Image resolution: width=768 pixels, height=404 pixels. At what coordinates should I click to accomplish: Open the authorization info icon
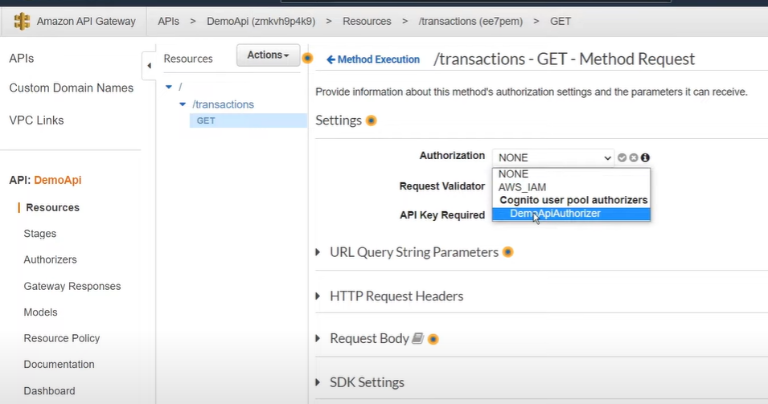pyautogui.click(x=646, y=157)
